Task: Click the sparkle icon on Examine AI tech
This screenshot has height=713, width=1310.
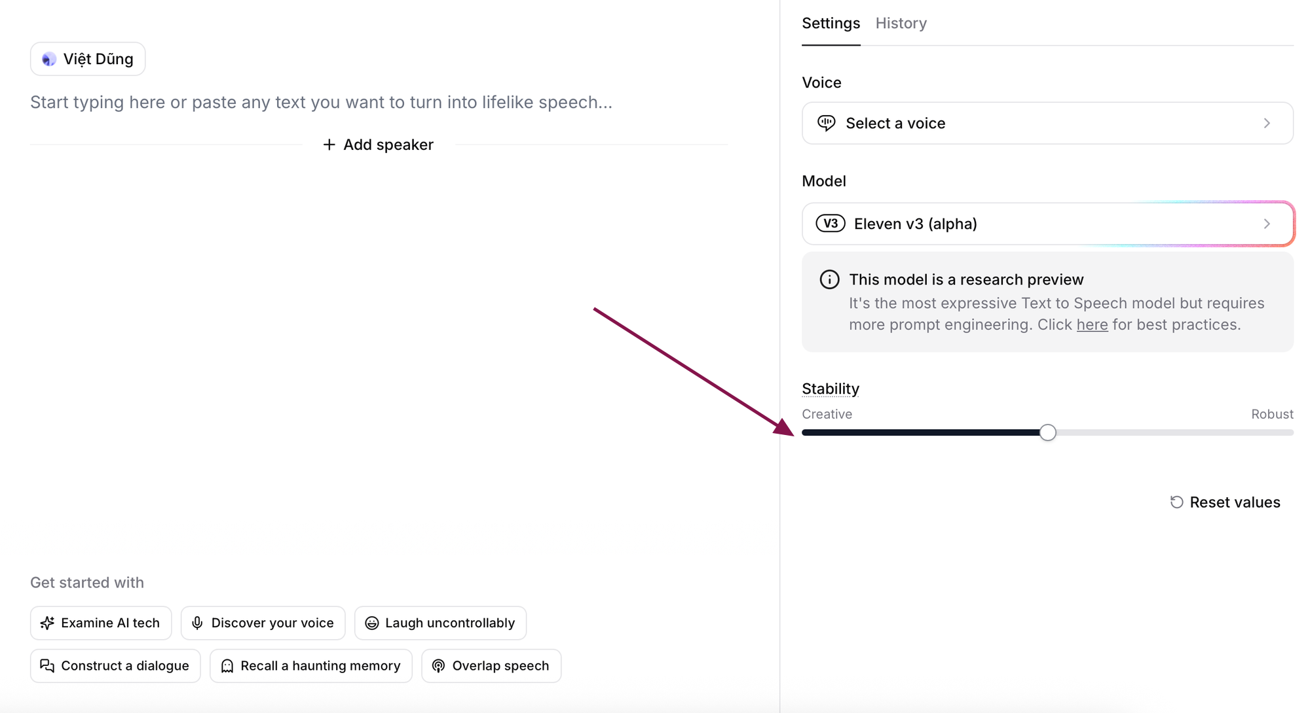Action: [x=47, y=623]
